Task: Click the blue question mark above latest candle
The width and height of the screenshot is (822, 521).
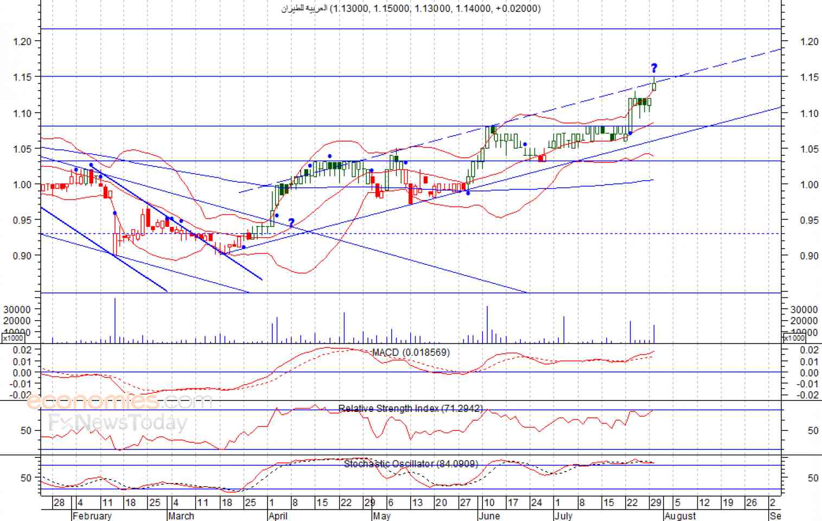Action: (654, 68)
